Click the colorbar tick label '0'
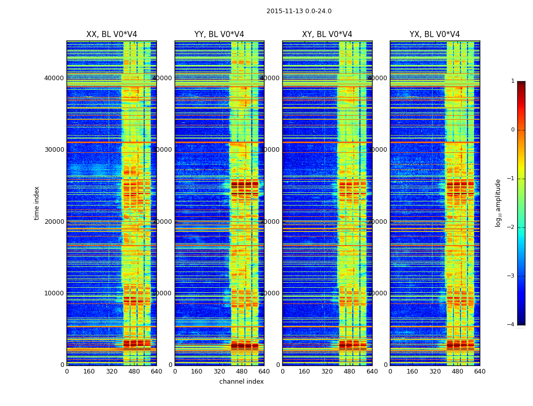This screenshot has width=533, height=406. tap(513, 130)
